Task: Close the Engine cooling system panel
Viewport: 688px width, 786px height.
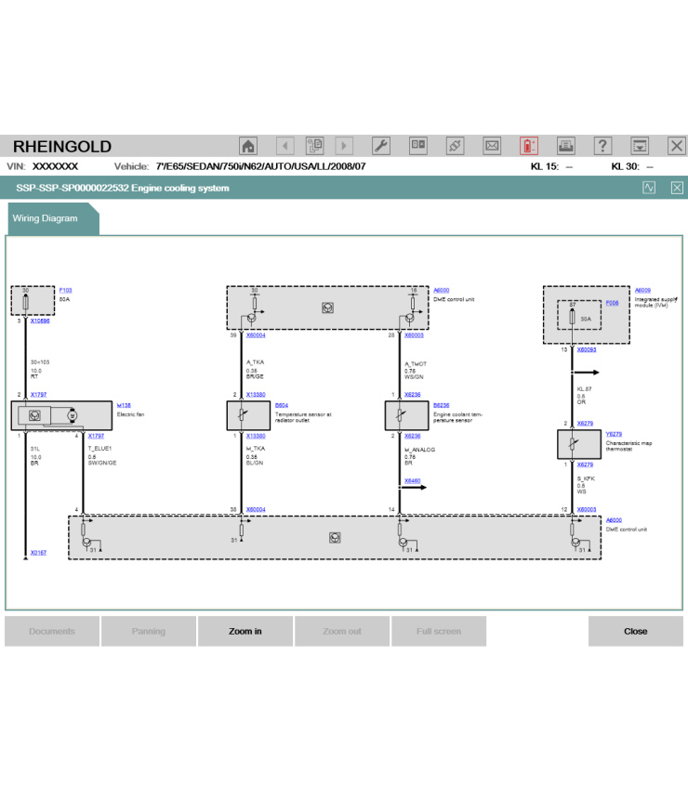Action: coord(677,188)
